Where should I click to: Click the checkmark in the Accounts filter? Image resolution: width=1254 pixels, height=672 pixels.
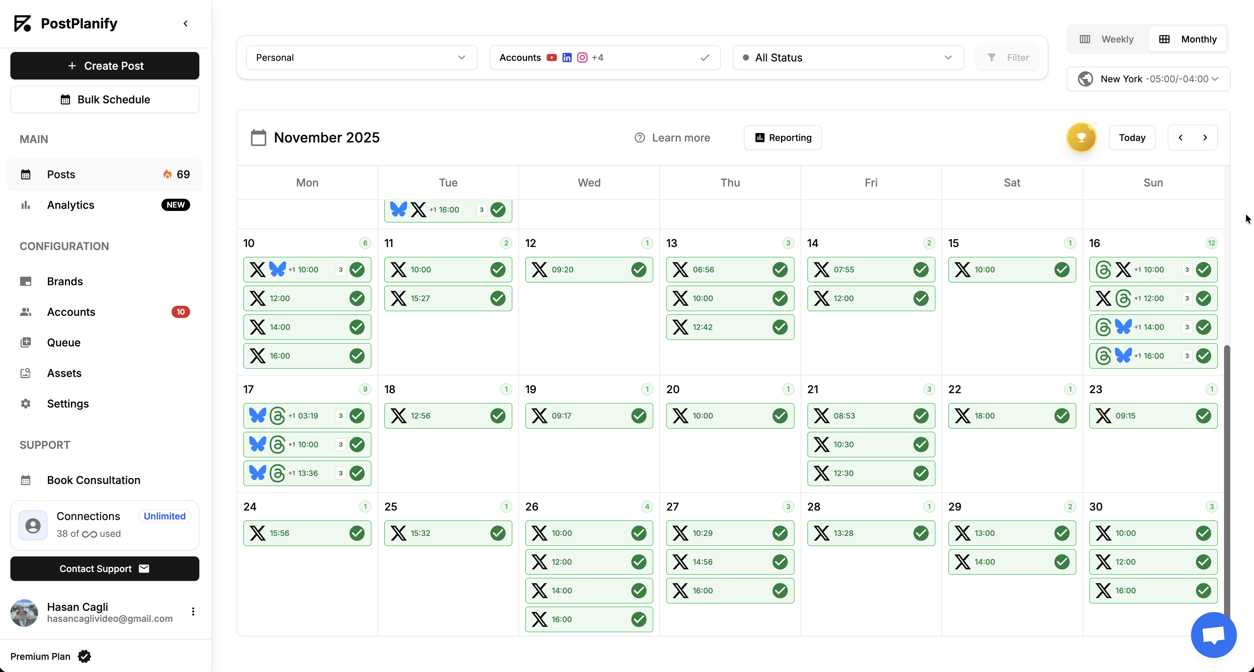[704, 57]
